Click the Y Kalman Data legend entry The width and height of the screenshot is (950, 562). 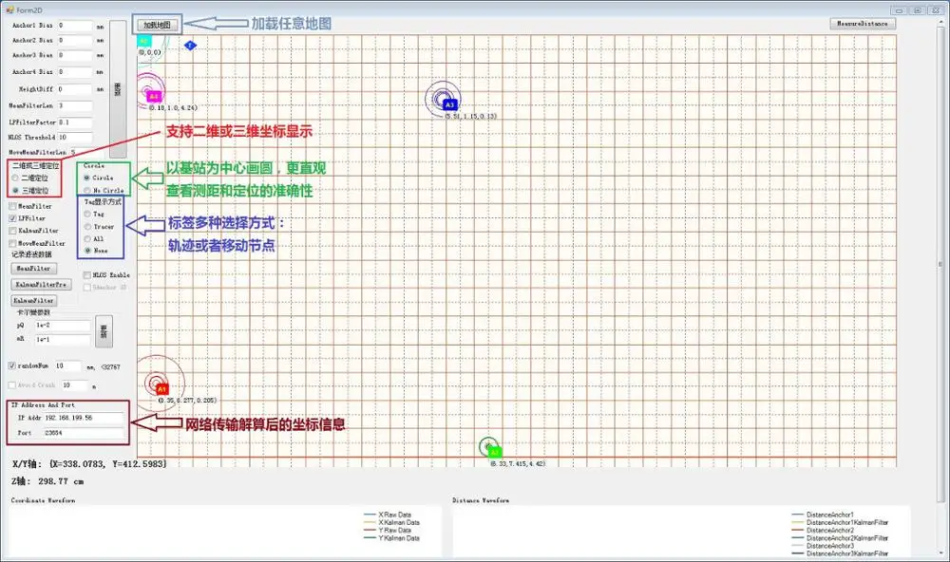(392, 538)
